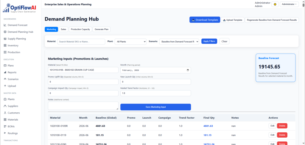This screenshot has height=145, width=305.
Task: Click the Supply Planning sidebar icon
Action: point(5,39)
